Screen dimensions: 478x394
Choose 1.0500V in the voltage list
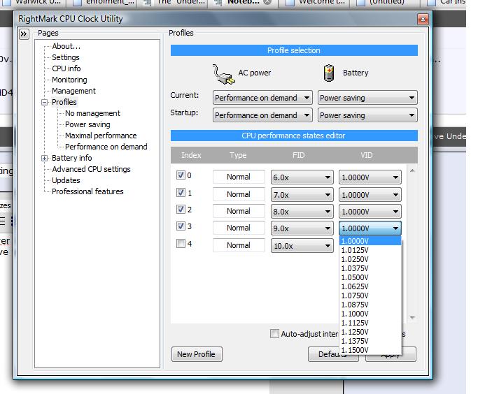click(x=370, y=277)
